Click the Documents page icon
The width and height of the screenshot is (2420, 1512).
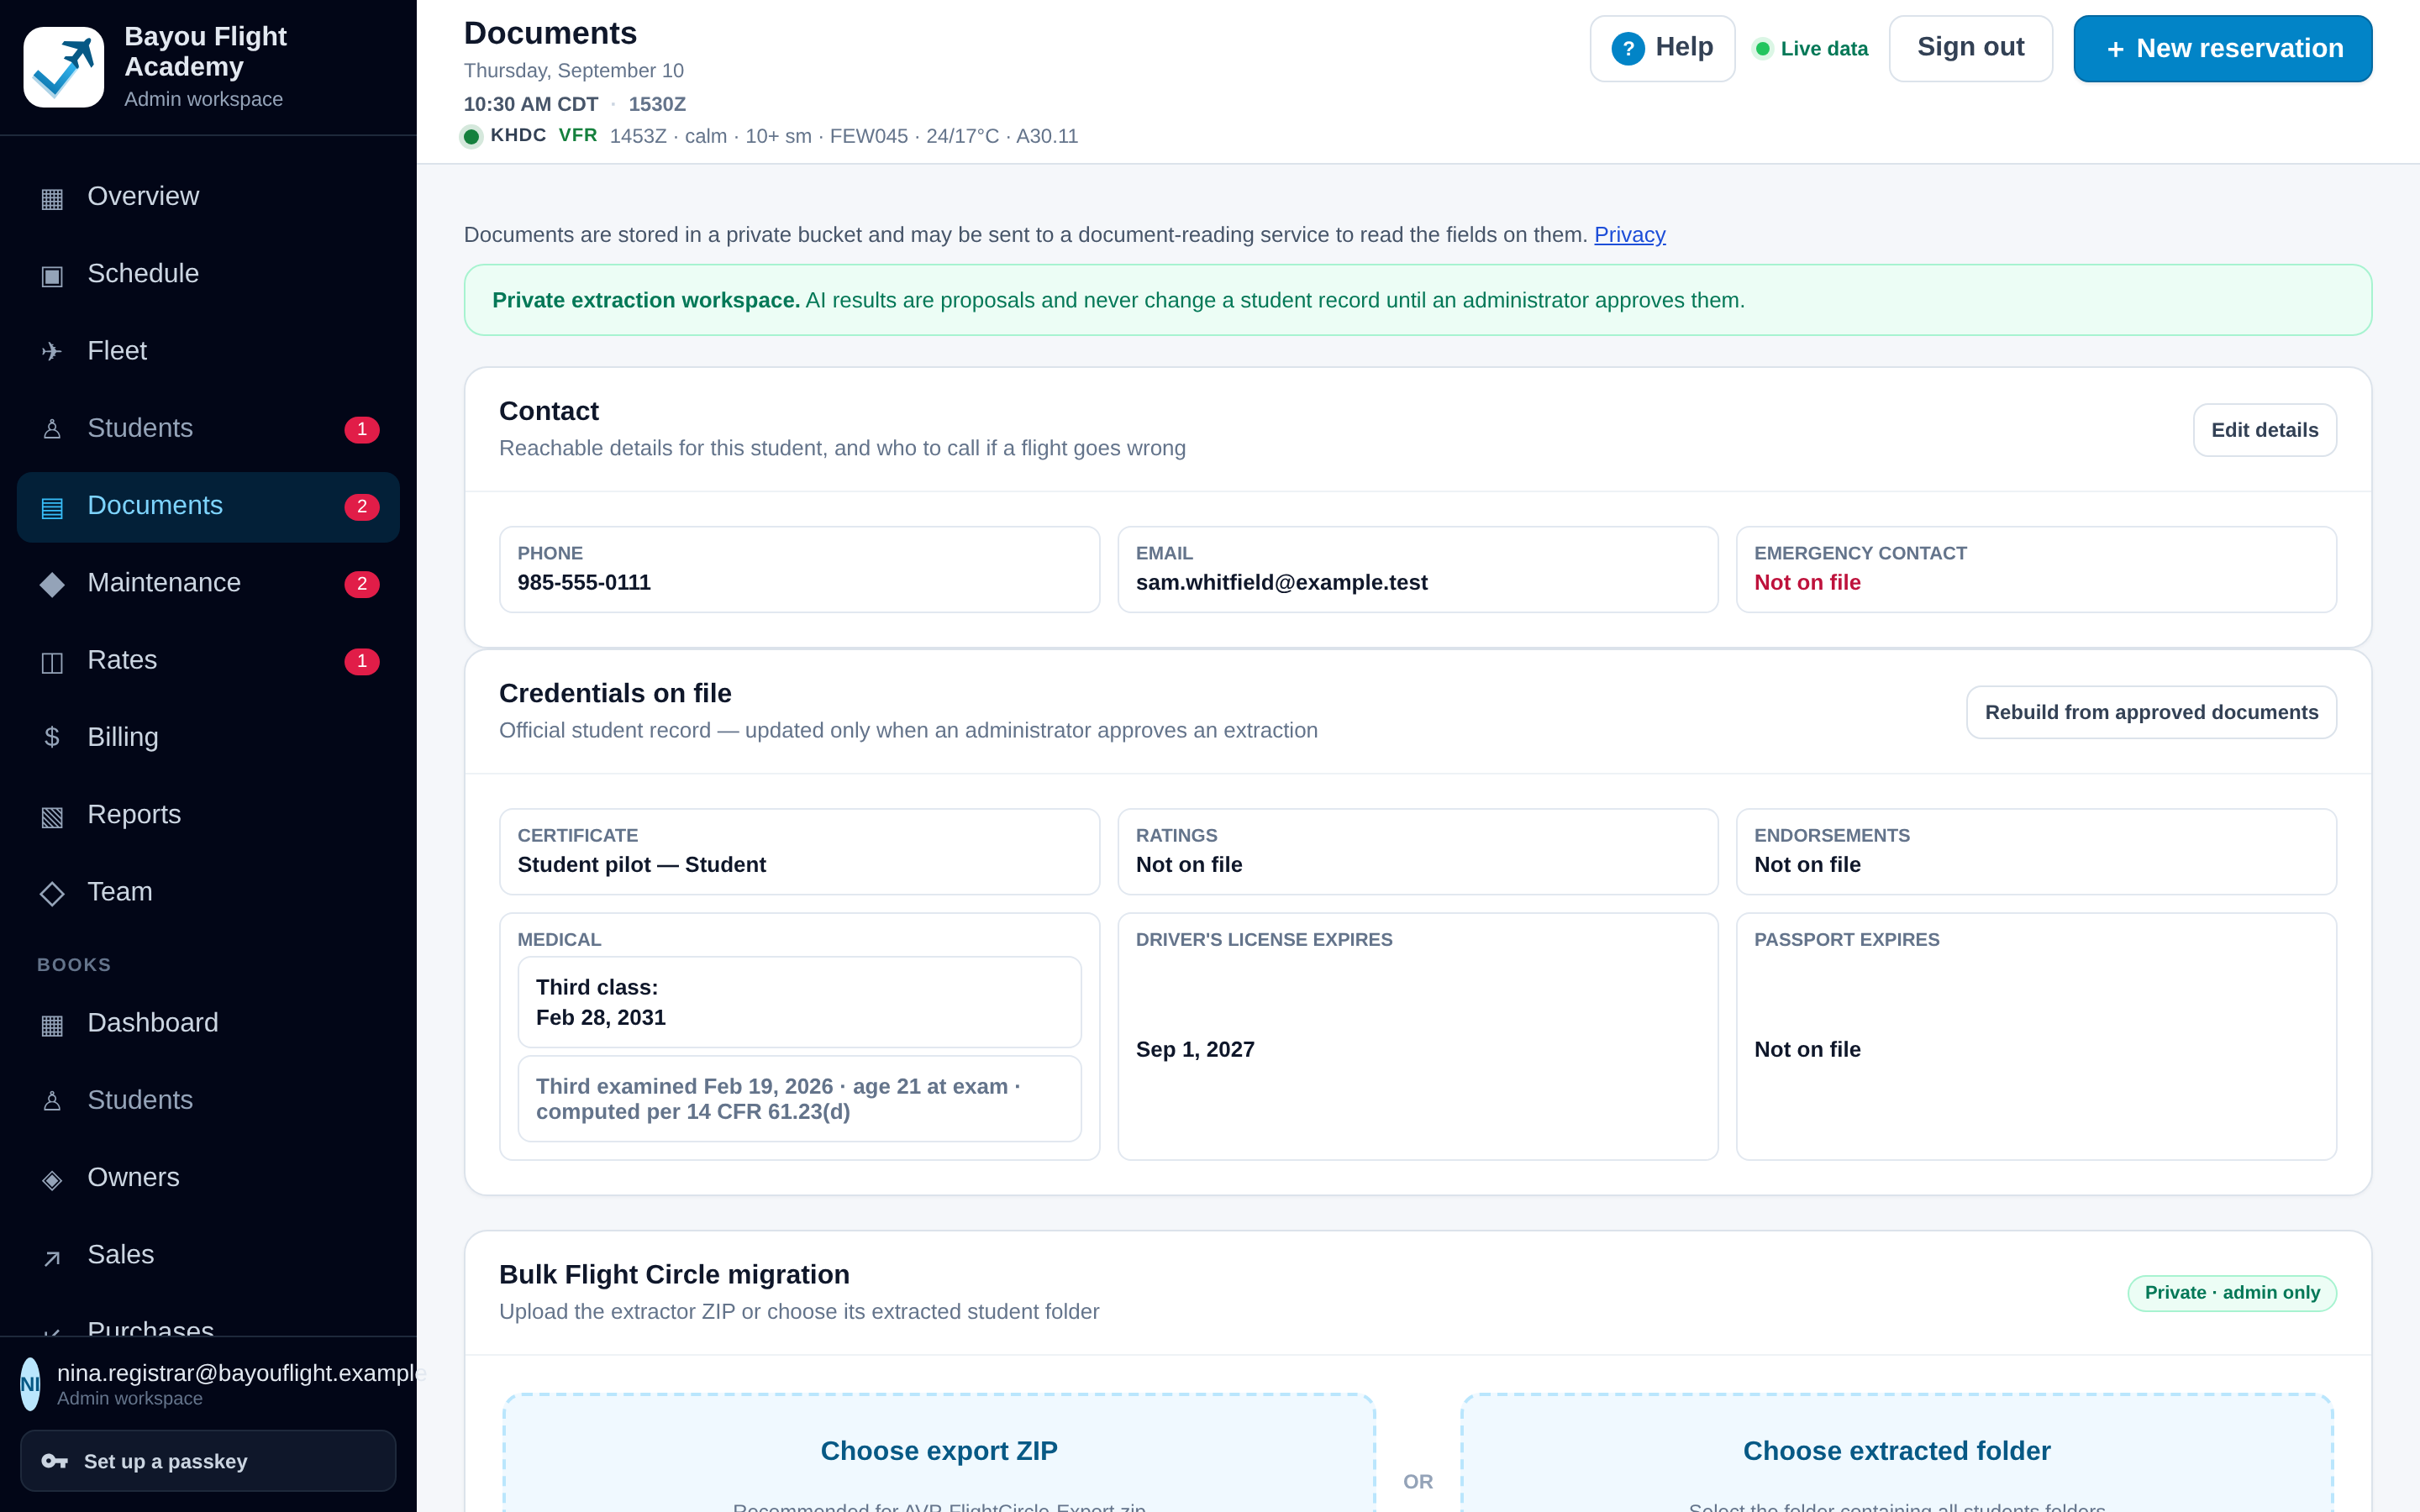click(52, 507)
